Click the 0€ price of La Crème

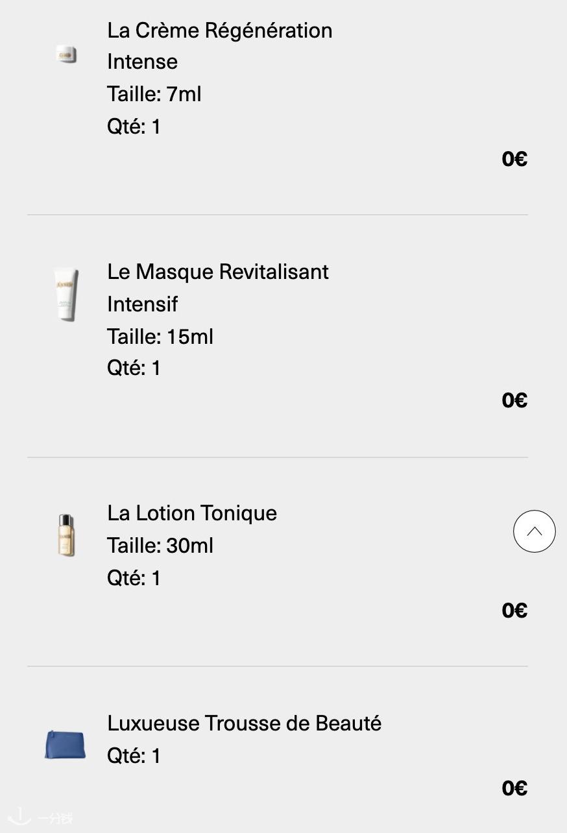[x=514, y=159]
